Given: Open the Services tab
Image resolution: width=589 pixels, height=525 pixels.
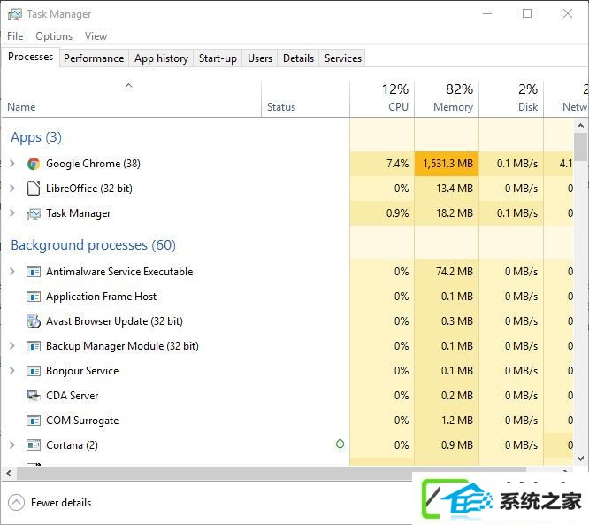Looking at the screenshot, I should click(x=343, y=58).
